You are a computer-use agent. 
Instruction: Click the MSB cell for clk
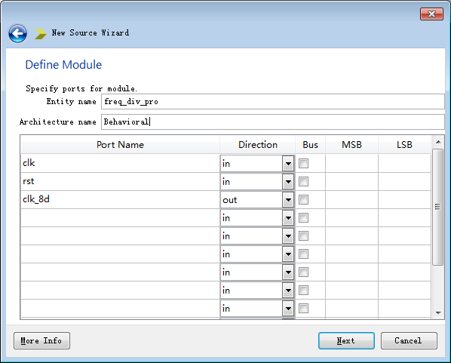click(x=351, y=163)
